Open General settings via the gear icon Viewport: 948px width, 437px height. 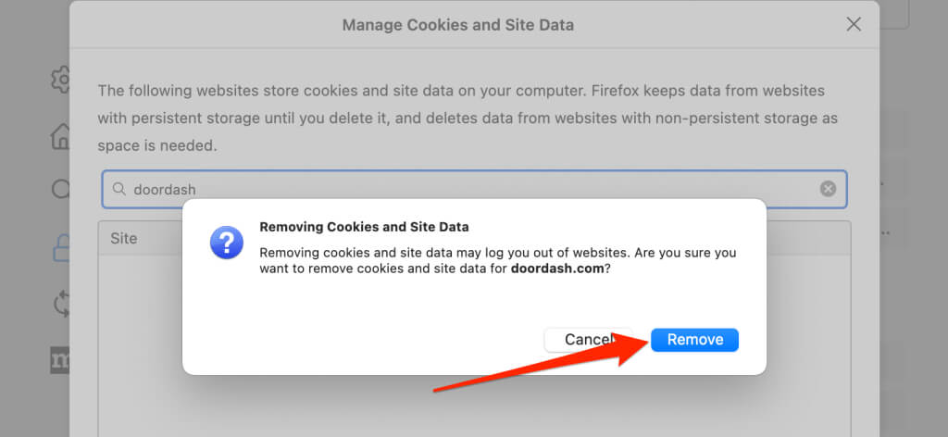61,80
